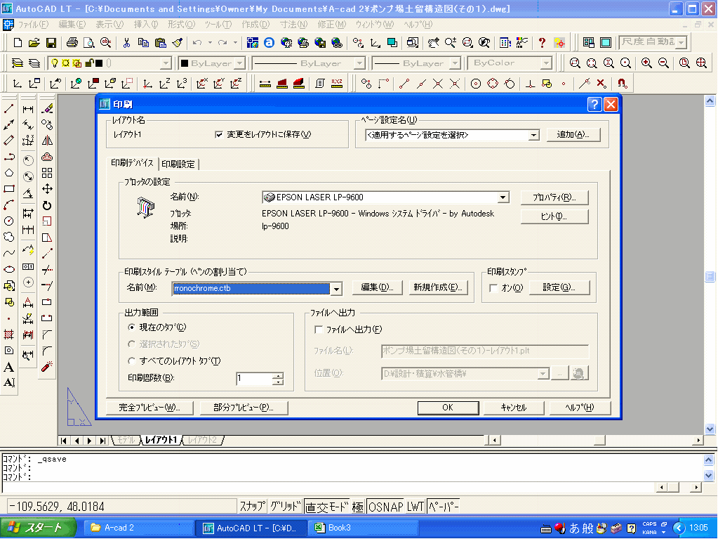The image size is (718, 539).
Task: Click the Explode tool icon
Action: click(x=47, y=367)
